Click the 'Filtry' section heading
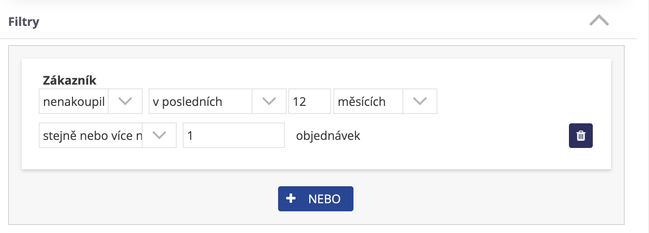This screenshot has width=649, height=233. 24,22
